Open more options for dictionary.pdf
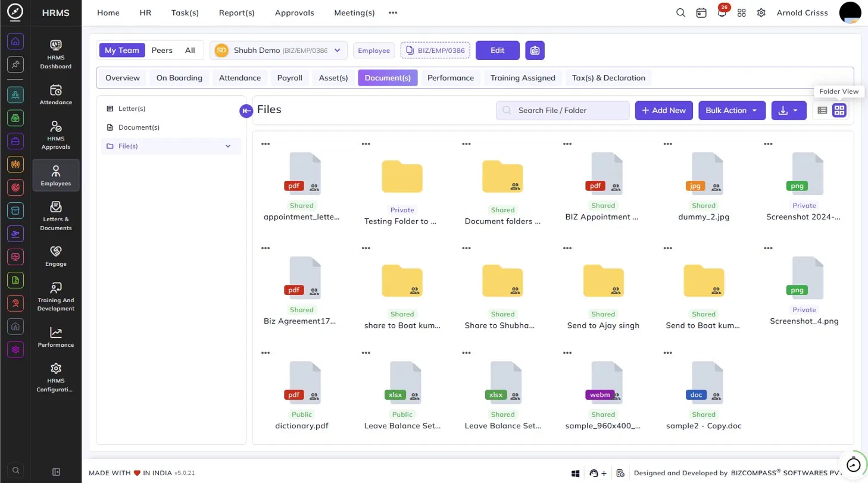The width and height of the screenshot is (868, 483). coord(266,353)
